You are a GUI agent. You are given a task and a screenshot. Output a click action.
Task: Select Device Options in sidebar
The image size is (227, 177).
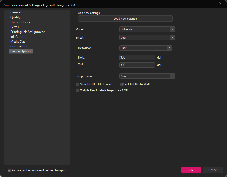pyautogui.click(x=21, y=51)
